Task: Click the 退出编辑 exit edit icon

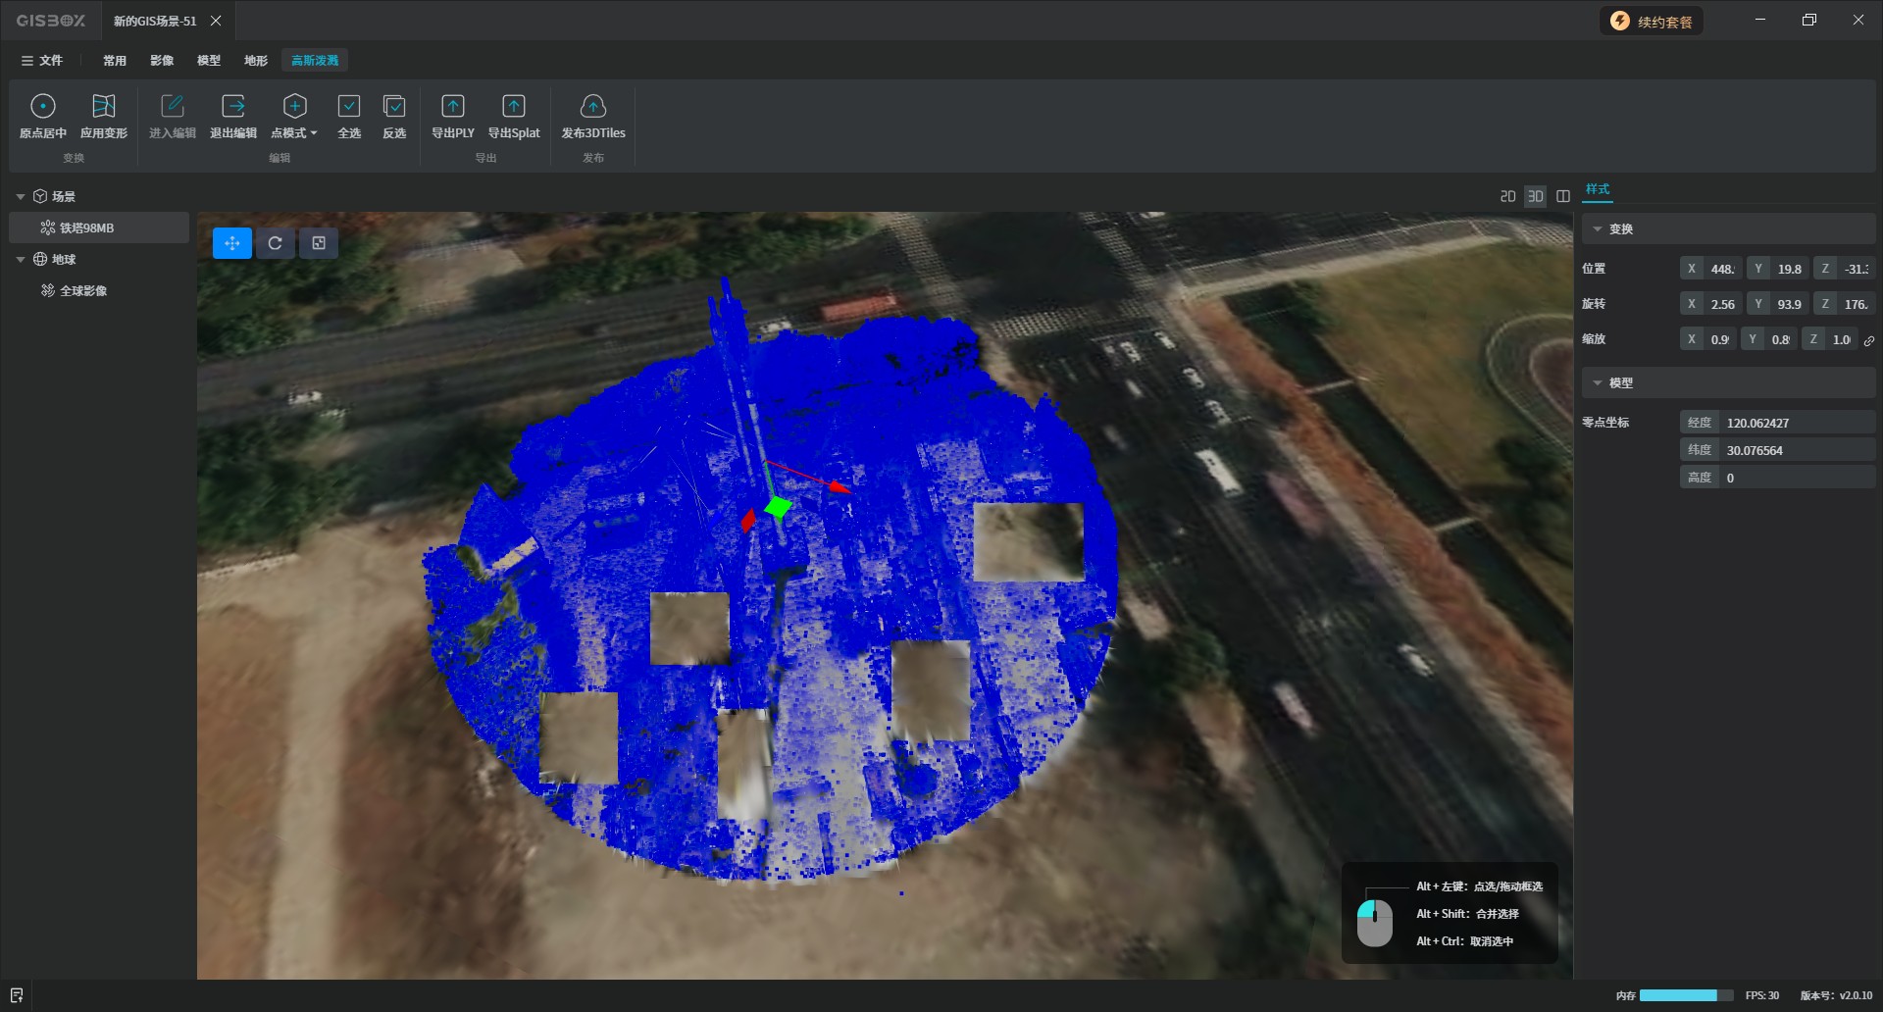Action: pyautogui.click(x=233, y=106)
